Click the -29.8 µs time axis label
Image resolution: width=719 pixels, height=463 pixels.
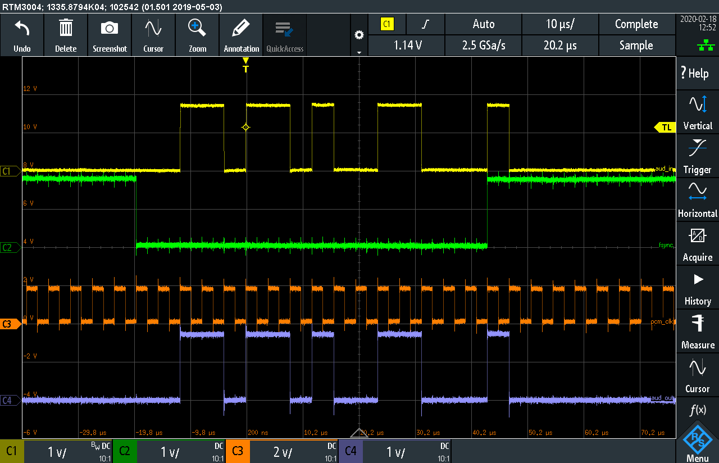pos(92,433)
